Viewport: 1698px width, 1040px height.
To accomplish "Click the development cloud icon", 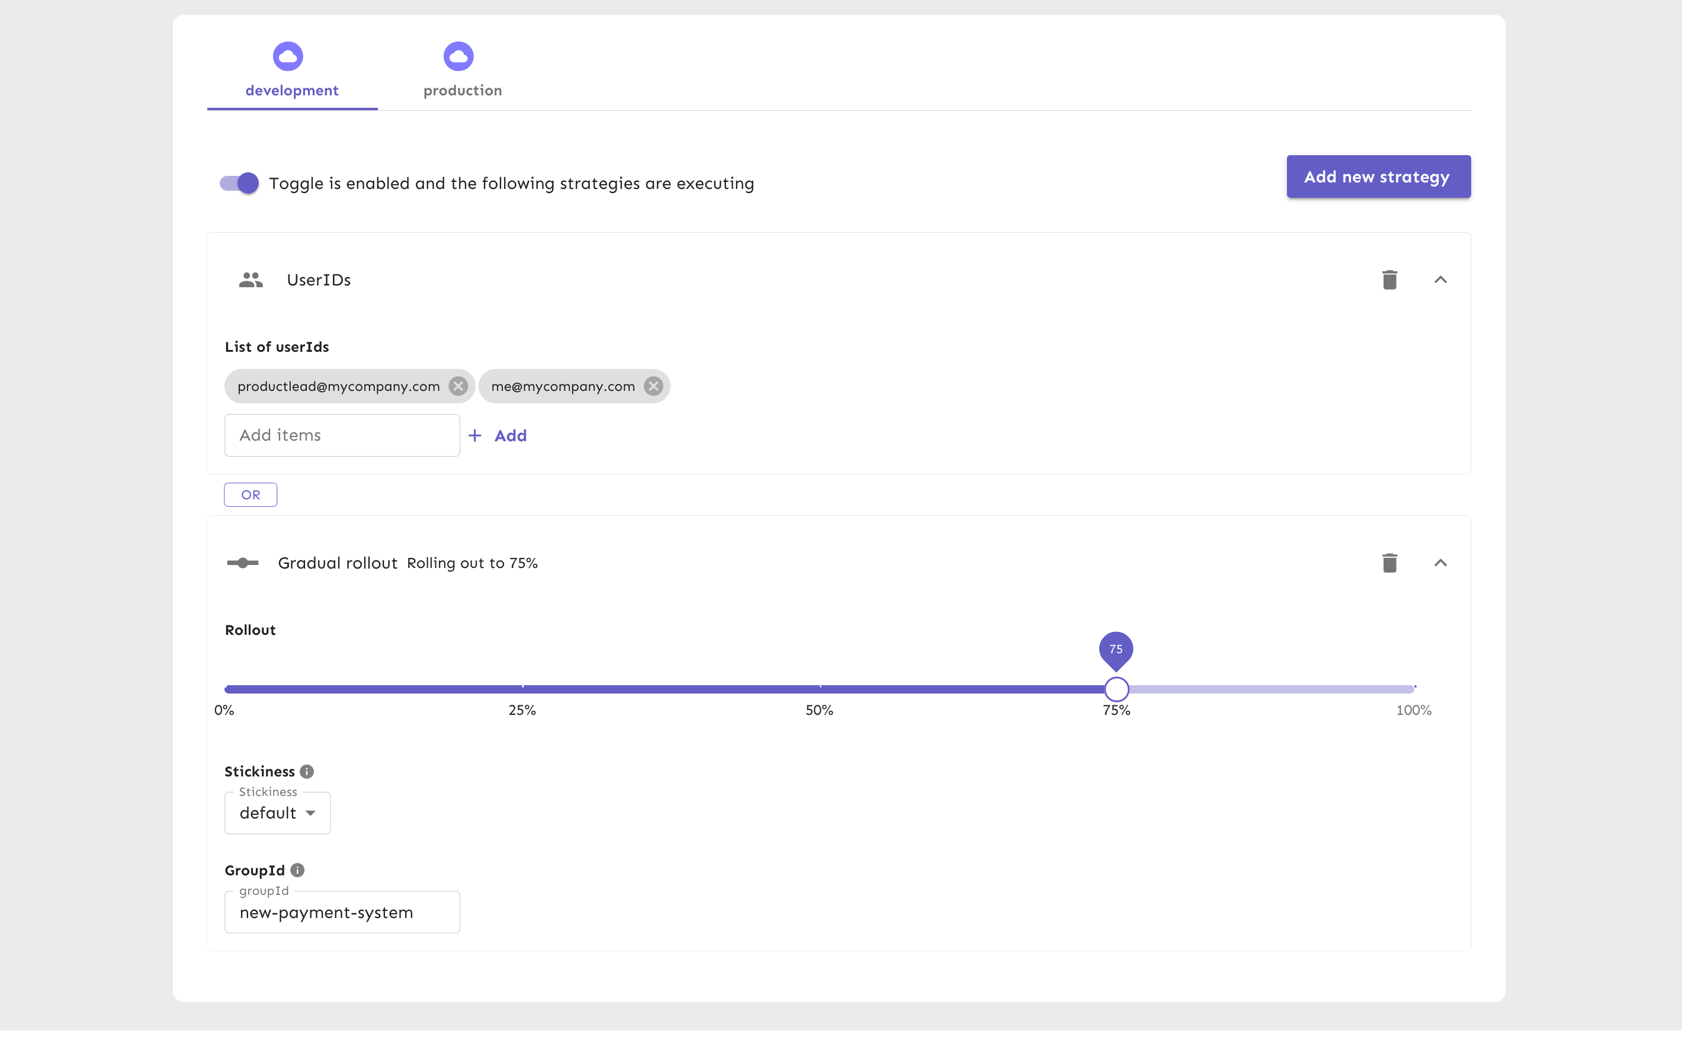I will (288, 56).
